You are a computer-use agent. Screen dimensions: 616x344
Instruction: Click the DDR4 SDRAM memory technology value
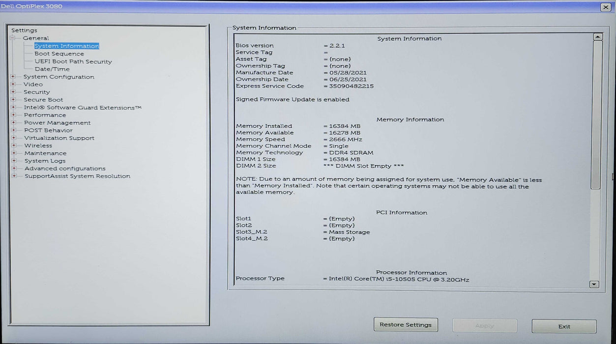coord(351,153)
